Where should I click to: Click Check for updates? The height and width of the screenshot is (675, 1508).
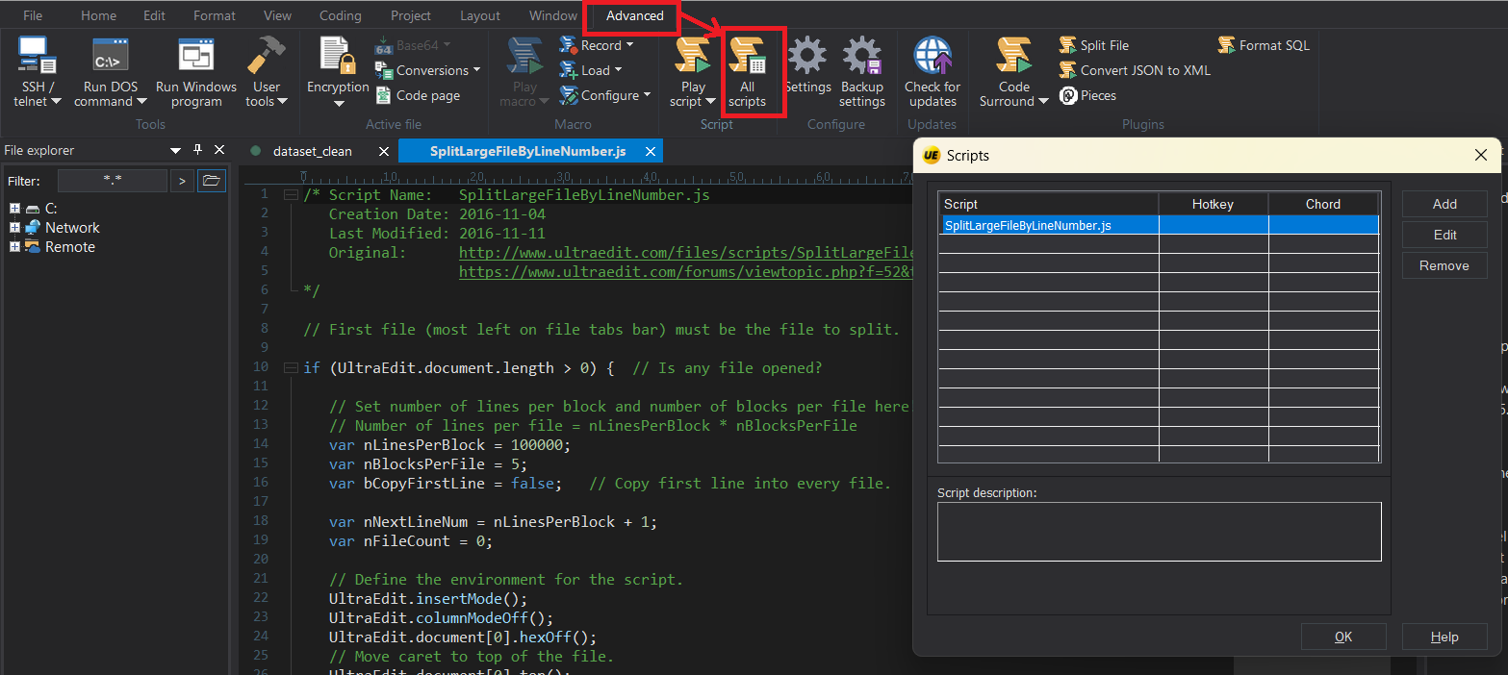933,73
